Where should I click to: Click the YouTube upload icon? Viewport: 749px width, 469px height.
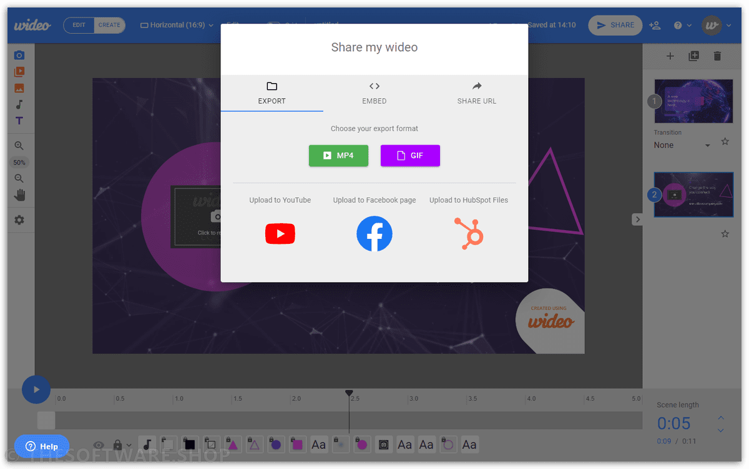[280, 234]
